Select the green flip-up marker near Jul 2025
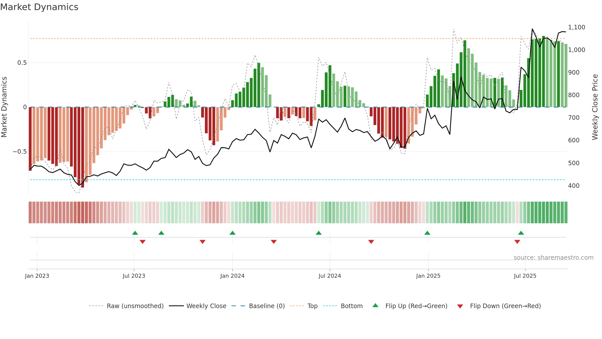The width and height of the screenshot is (602, 339). click(x=521, y=233)
